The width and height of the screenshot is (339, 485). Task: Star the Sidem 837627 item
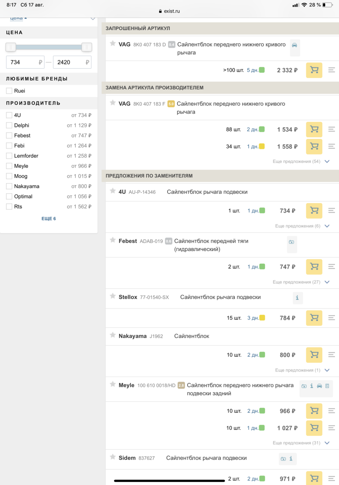113,457
